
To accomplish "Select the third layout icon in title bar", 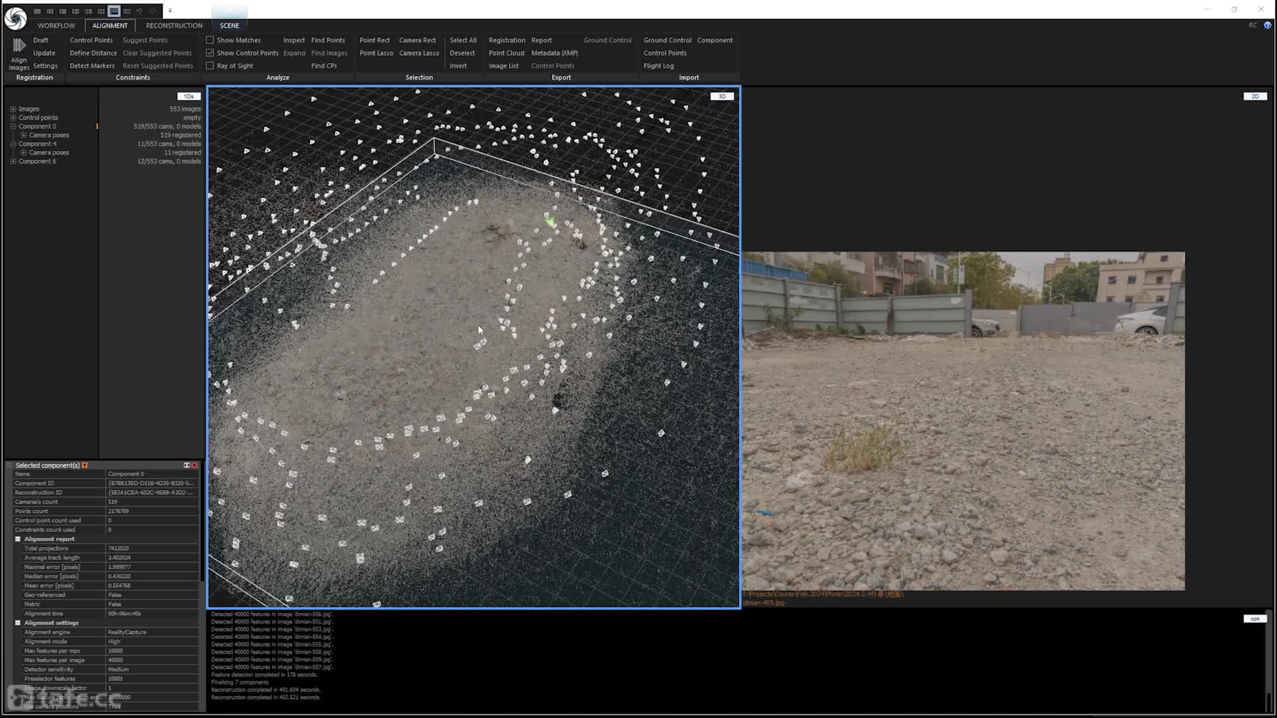I will pos(63,11).
